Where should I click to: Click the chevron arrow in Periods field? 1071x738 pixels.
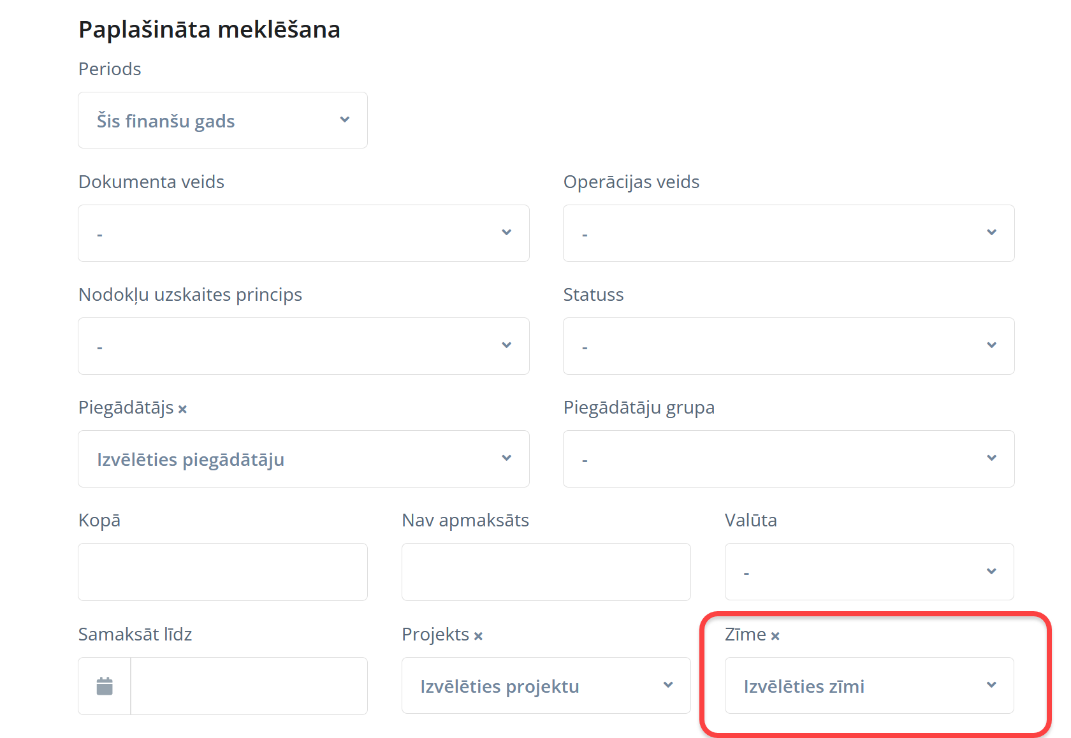(x=345, y=120)
